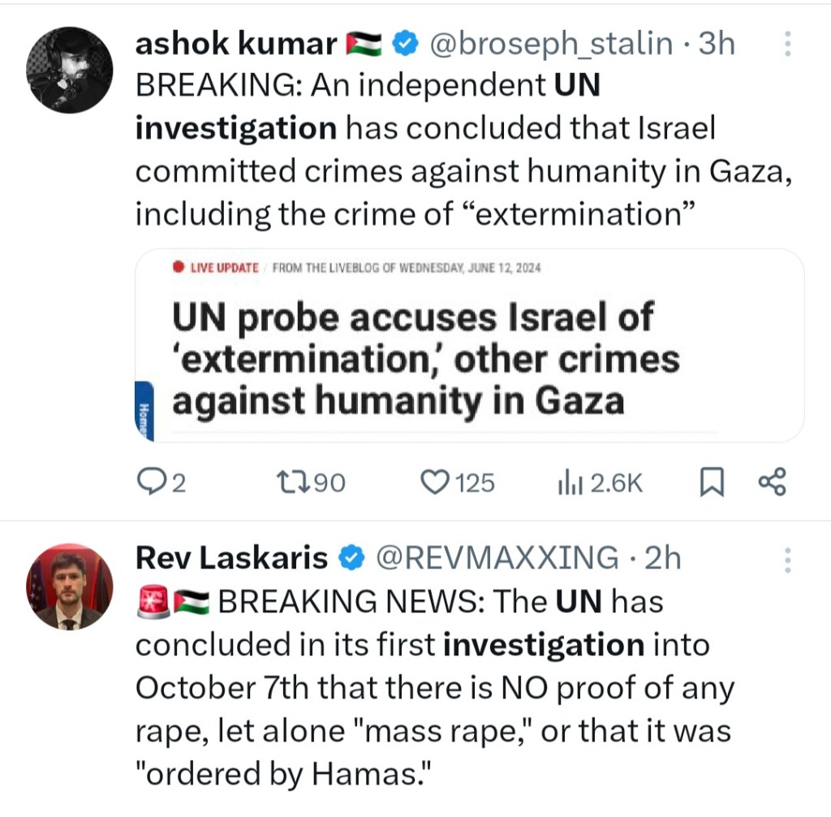831x817 pixels.
Task: Click the Rev Laskaris display name
Action: [231, 558]
